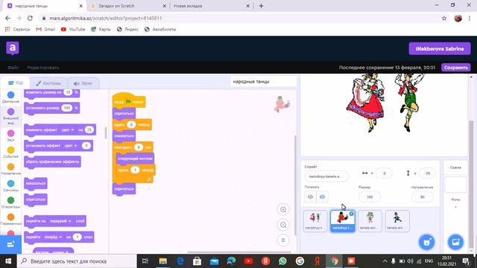Select the Variables blocks category
This screenshot has height=268, width=477.
point(10,220)
